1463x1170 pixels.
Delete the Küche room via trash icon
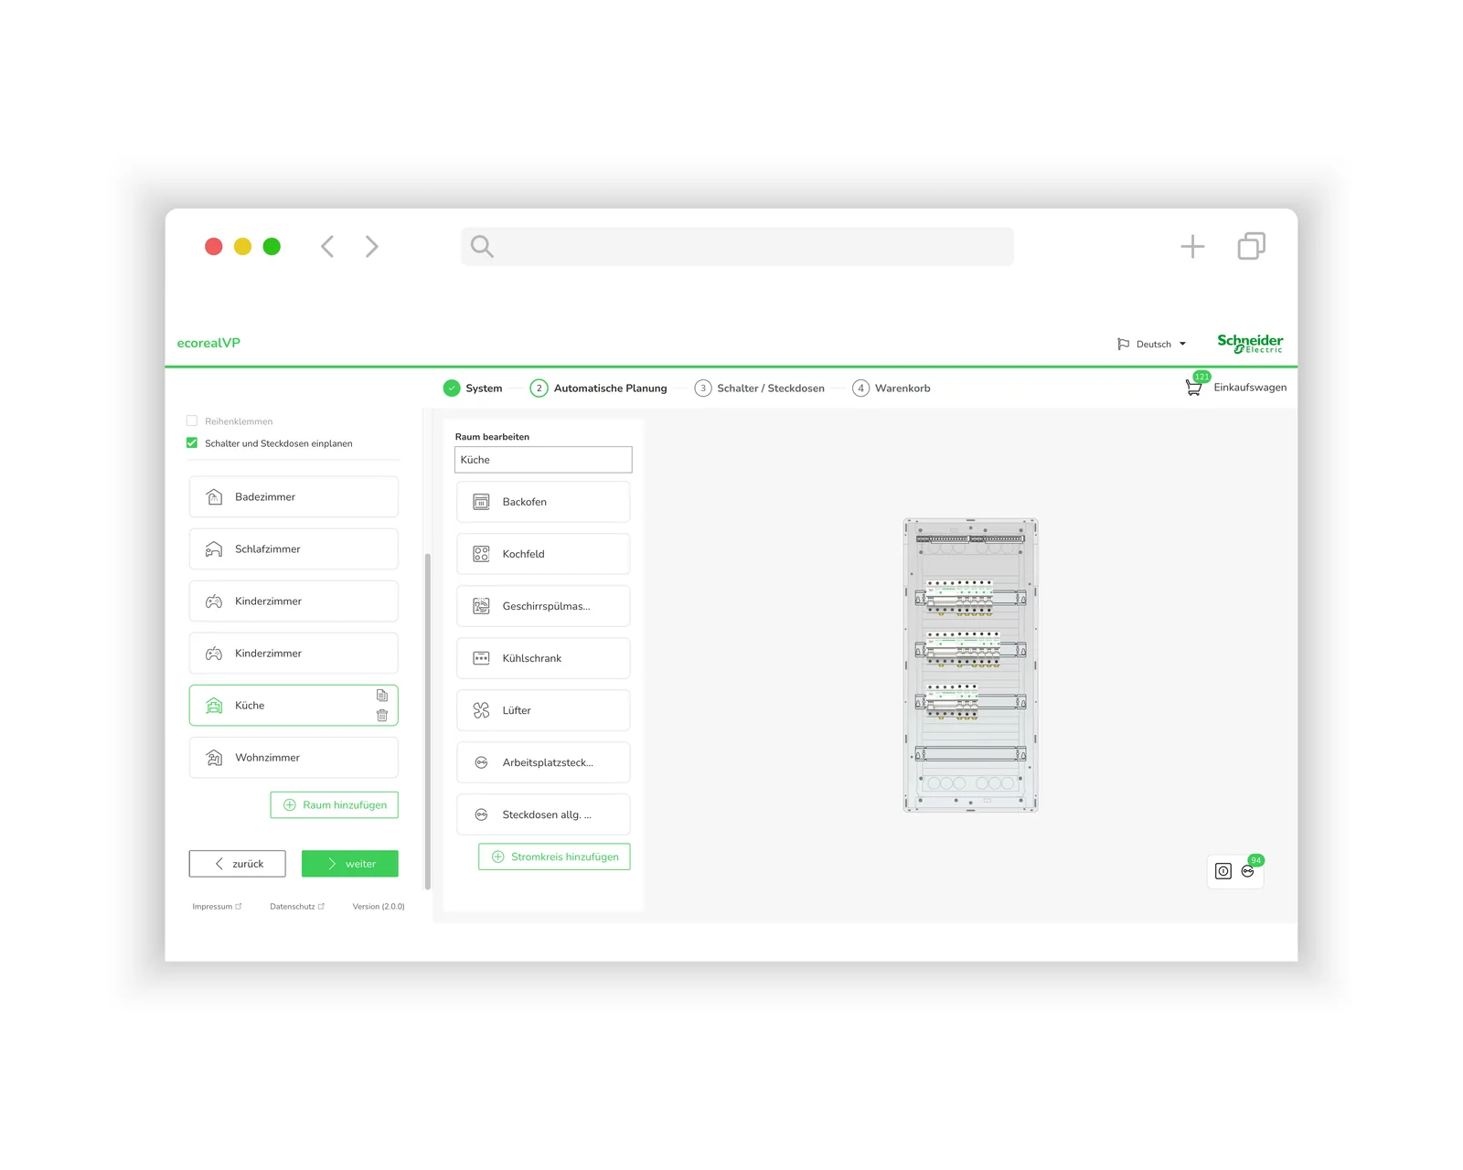pyautogui.click(x=382, y=716)
